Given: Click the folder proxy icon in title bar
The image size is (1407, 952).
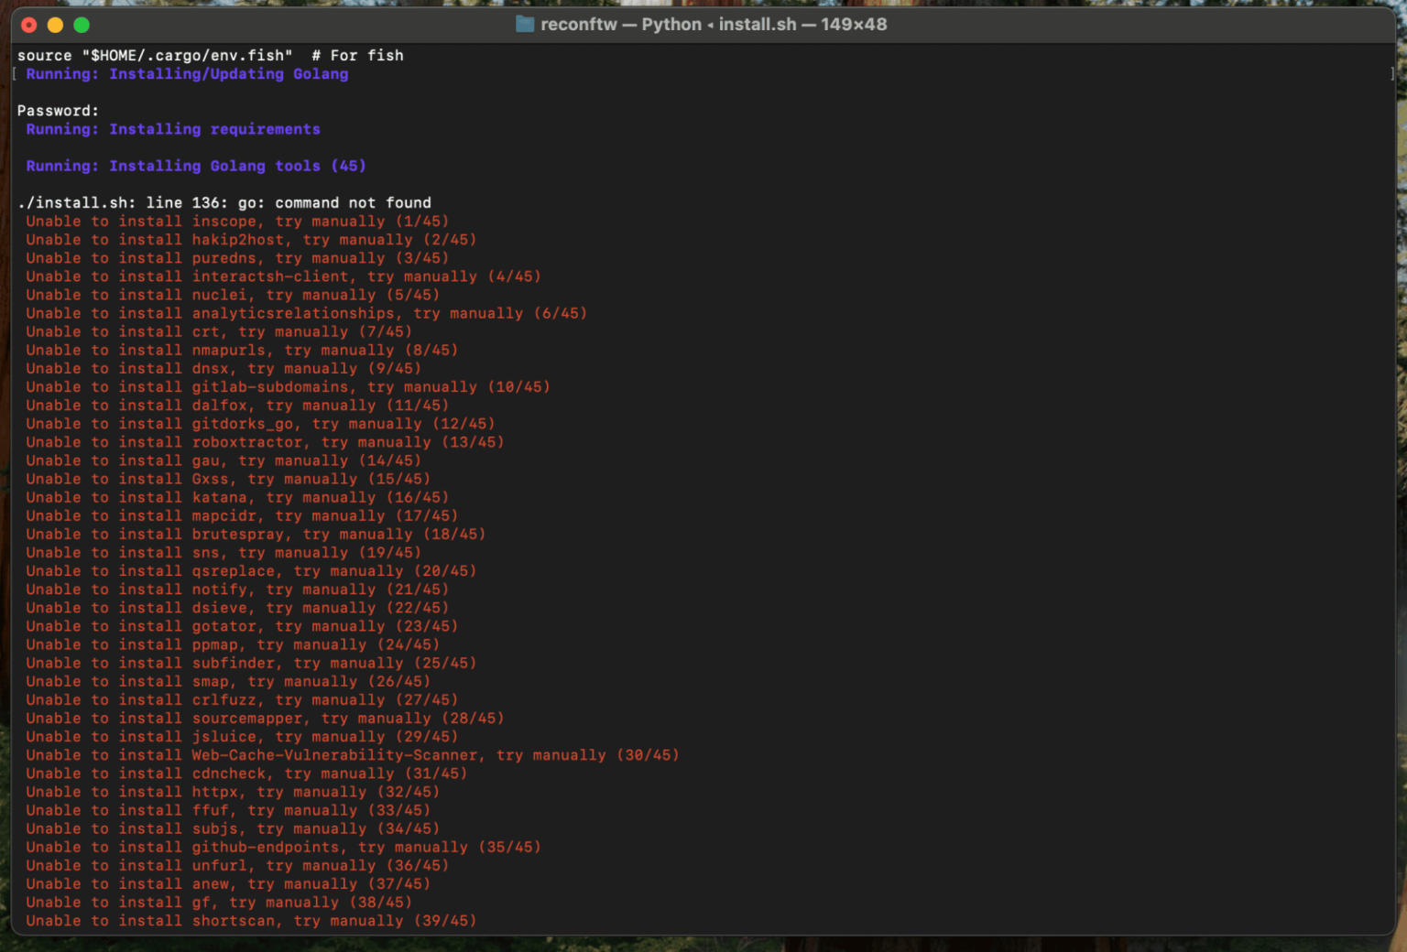Looking at the screenshot, I should [525, 25].
